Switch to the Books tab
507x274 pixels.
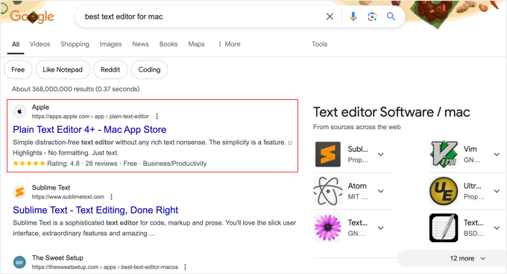coord(169,44)
